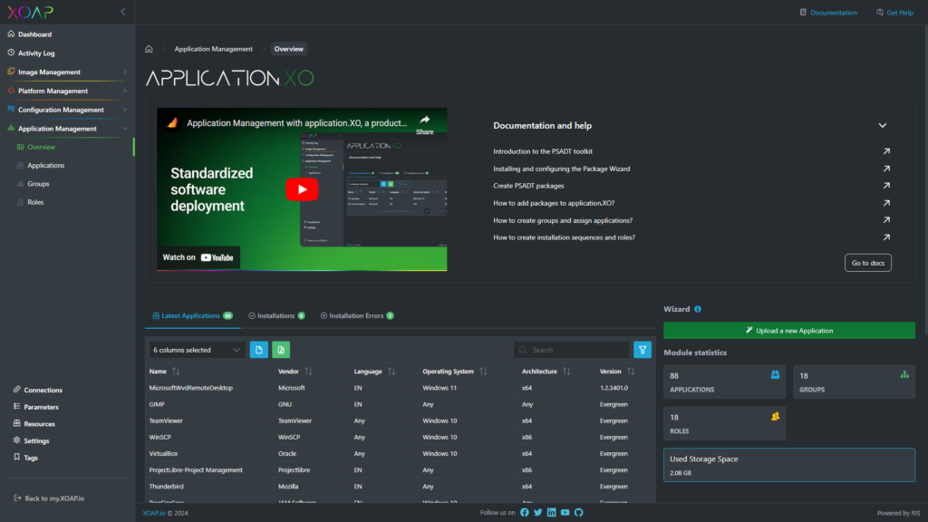Click 'Back to my.XOAP.io' link
The height and width of the screenshot is (522, 928).
pos(49,498)
